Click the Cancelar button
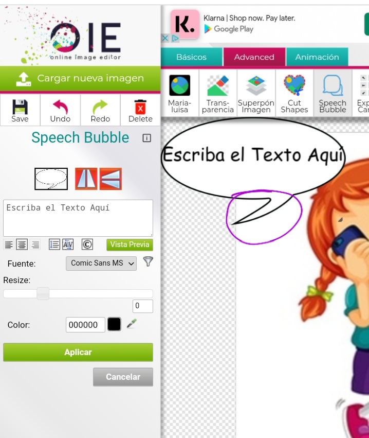 tap(123, 377)
